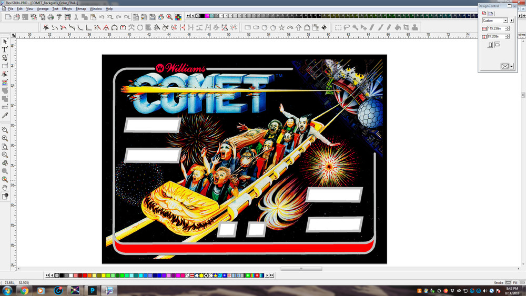Select the Arrow shape tool
Screen dimensions: 526x296
pyautogui.click(x=299, y=27)
